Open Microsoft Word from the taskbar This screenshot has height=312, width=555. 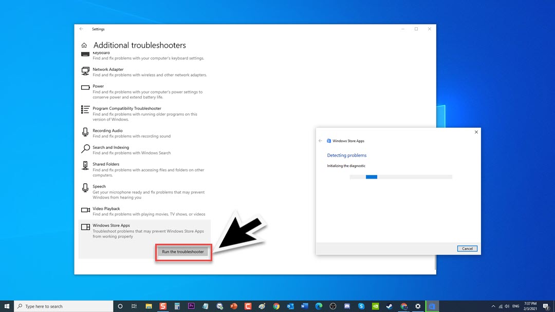tap(304, 306)
